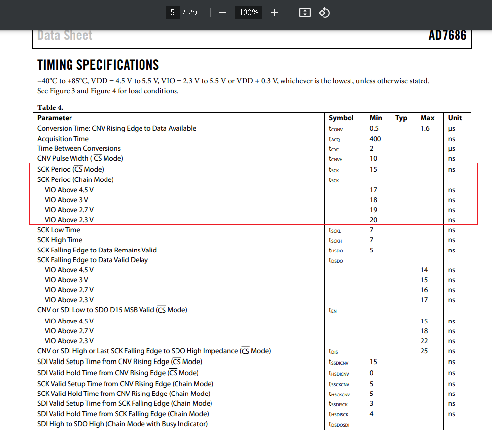Click the Max column header

point(427,118)
